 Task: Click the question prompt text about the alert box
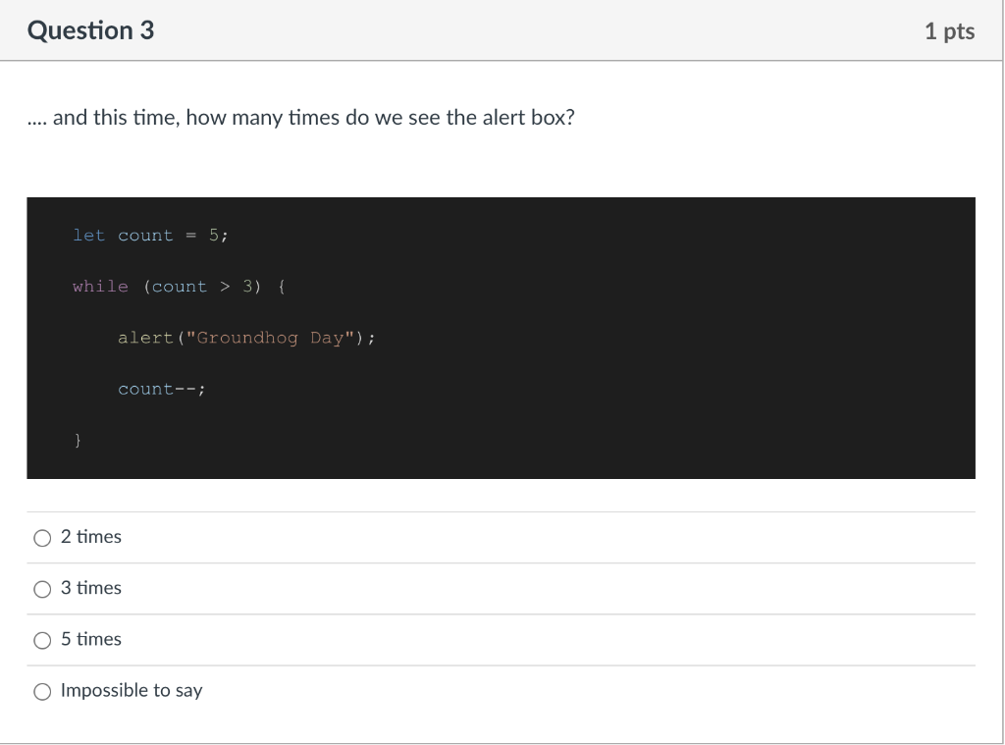click(300, 117)
